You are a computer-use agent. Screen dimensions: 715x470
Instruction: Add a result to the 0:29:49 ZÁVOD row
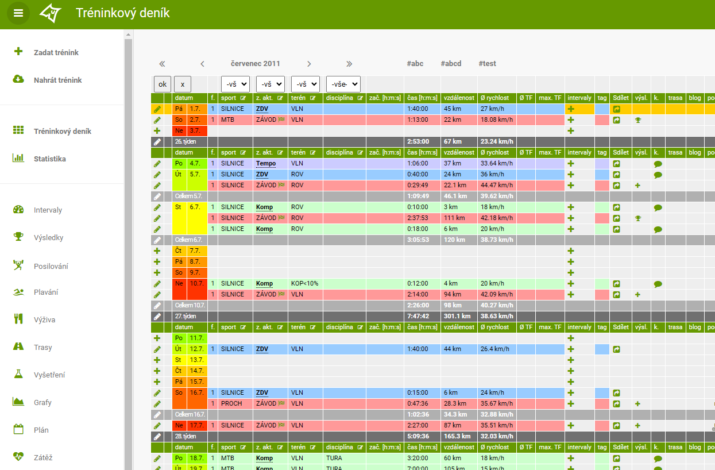coord(637,186)
